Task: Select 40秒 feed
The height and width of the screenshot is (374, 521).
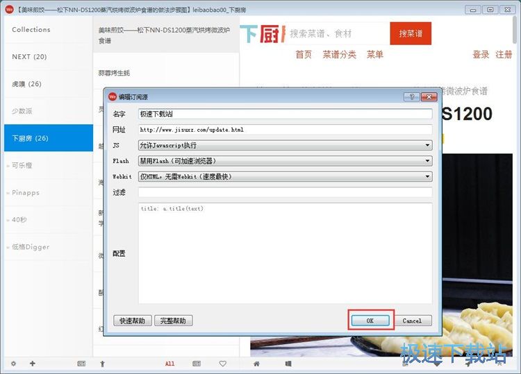Action: (49, 220)
